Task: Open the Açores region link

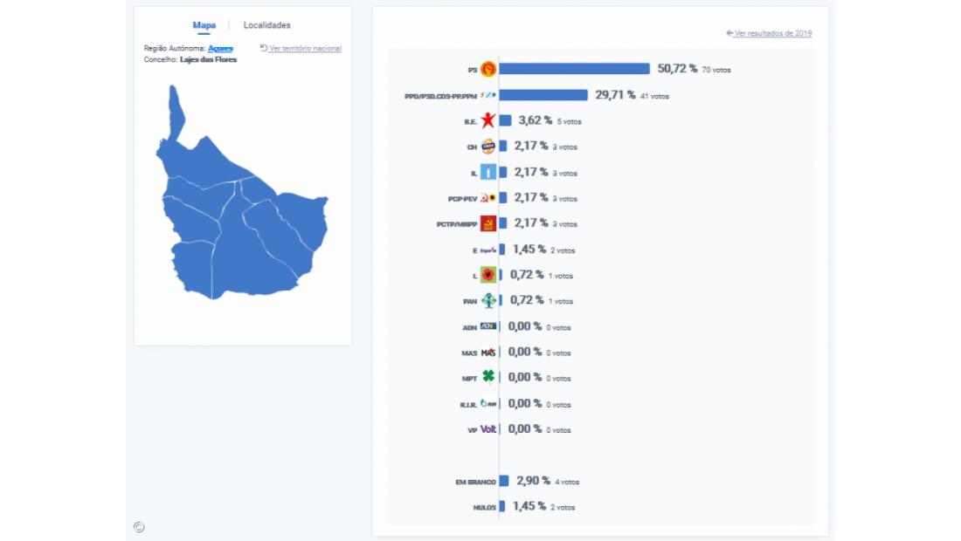Action: (220, 49)
